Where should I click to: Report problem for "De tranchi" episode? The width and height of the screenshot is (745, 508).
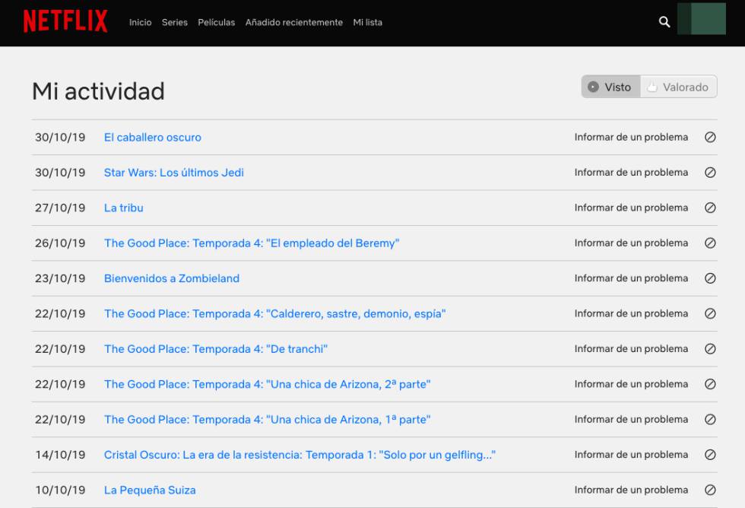point(631,349)
